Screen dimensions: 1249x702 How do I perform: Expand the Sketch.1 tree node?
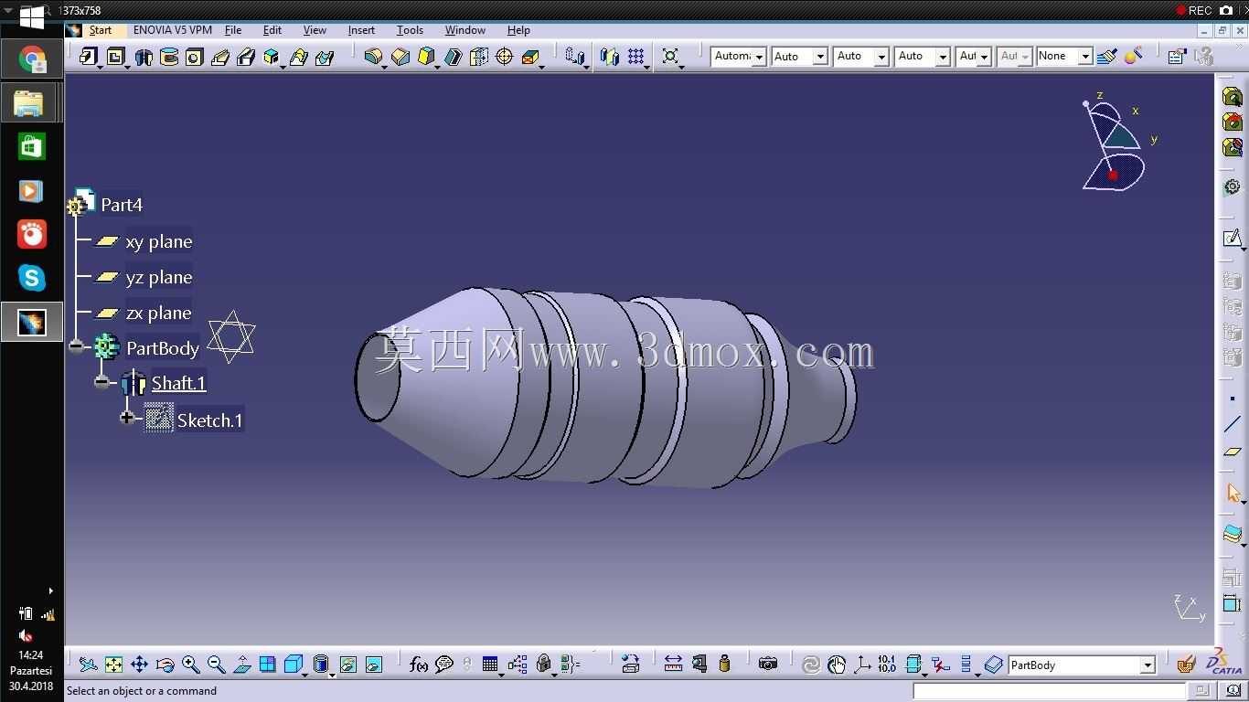127,418
